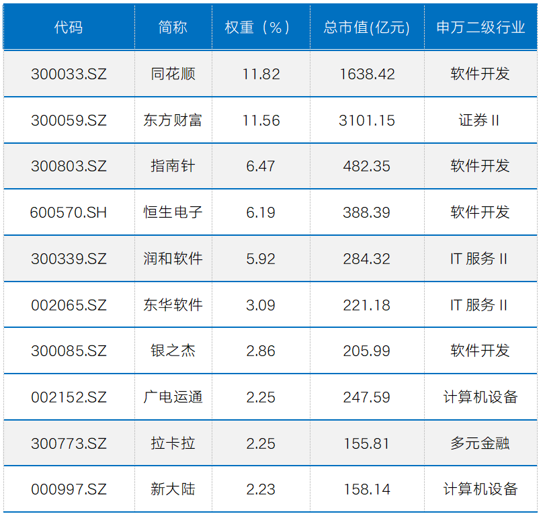Click market cap 247.59
This screenshot has width=543, height=514.
coord(367,397)
